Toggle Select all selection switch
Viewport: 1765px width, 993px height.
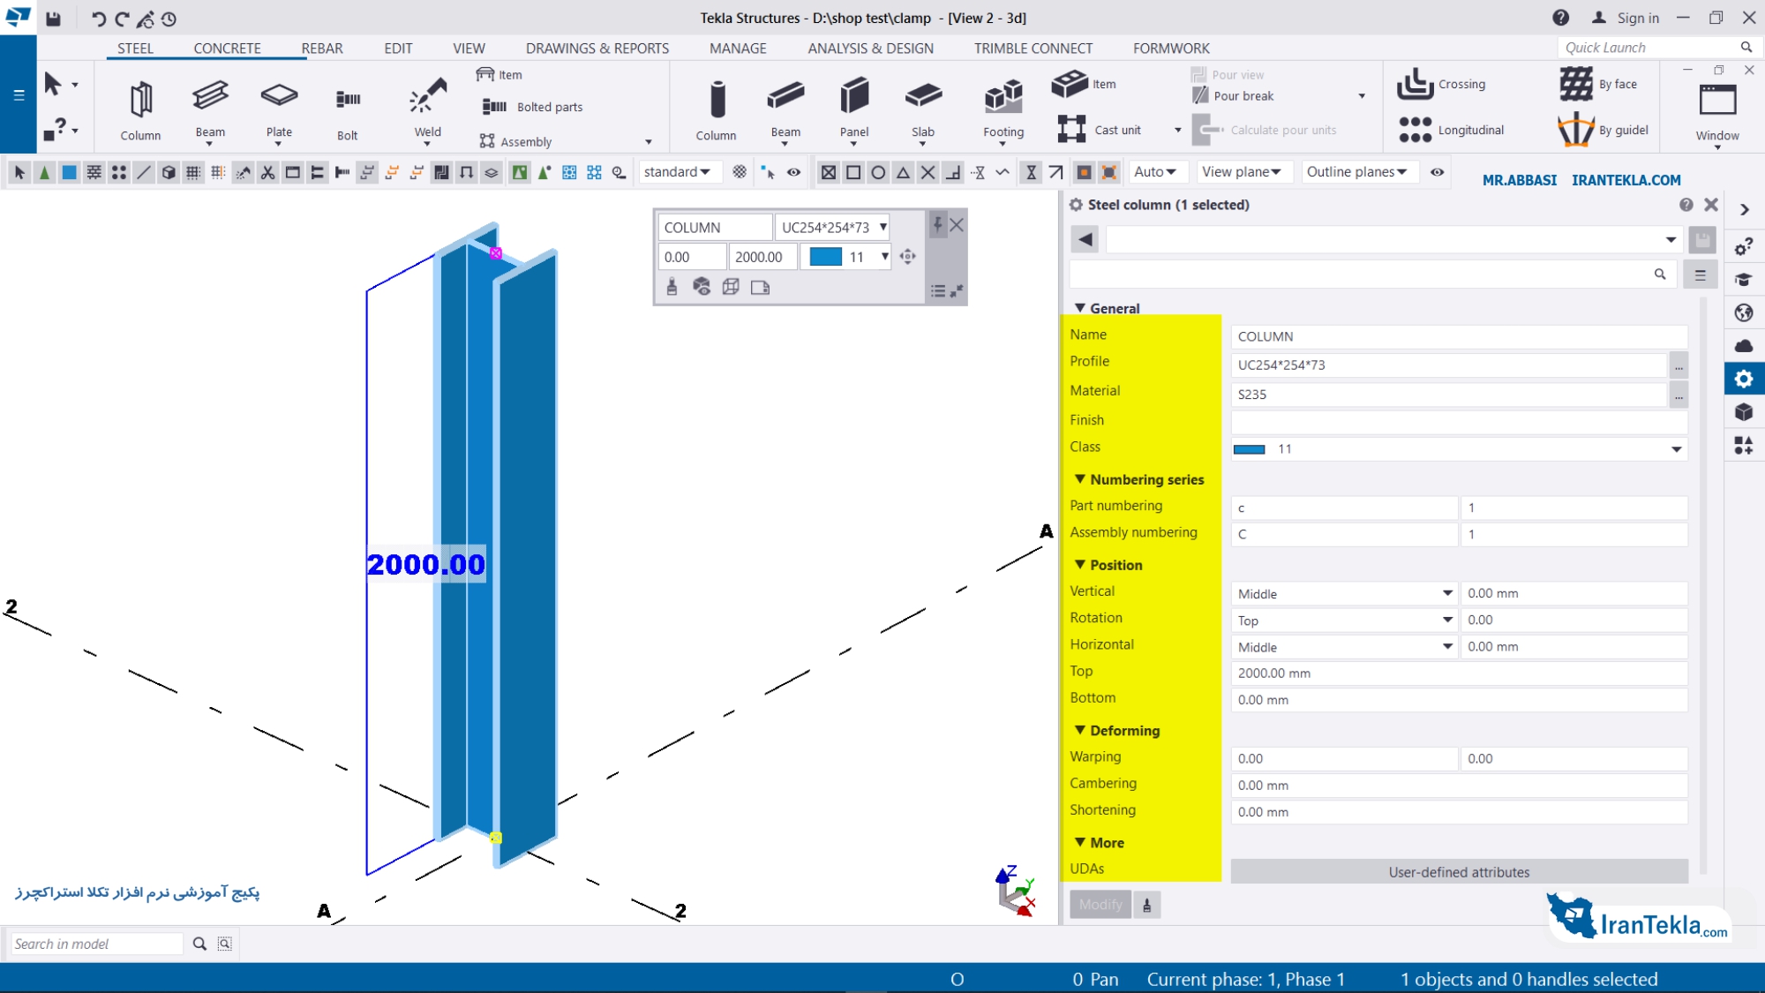point(19,172)
